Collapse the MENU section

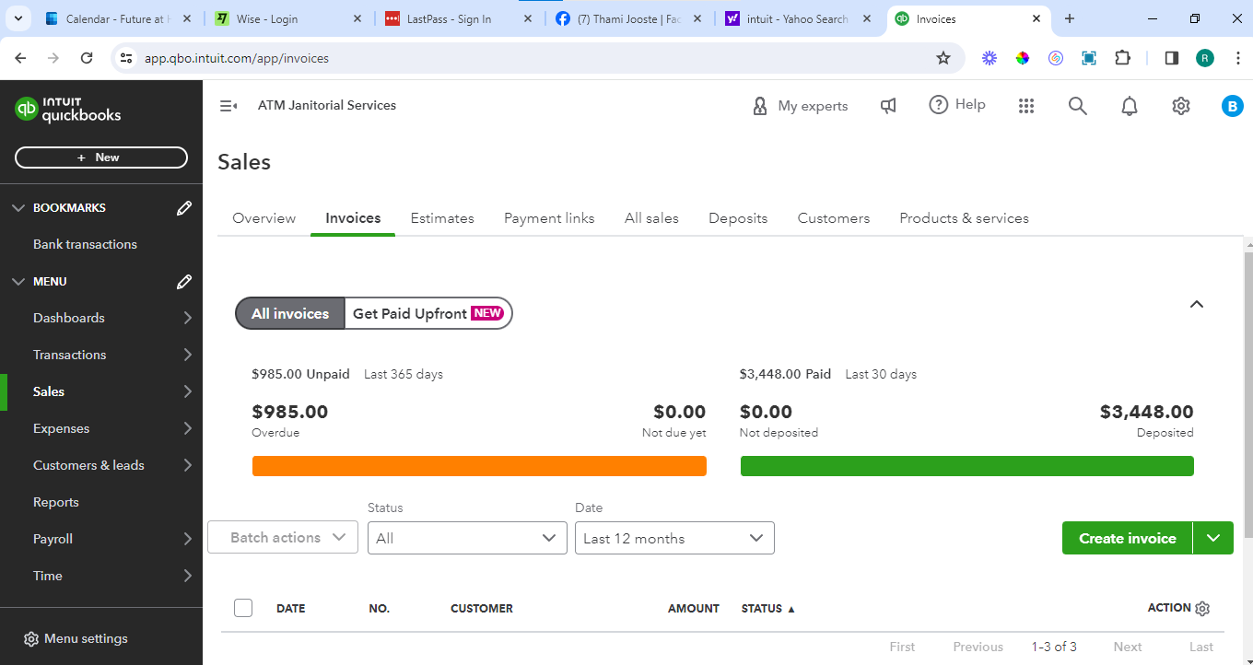18,282
